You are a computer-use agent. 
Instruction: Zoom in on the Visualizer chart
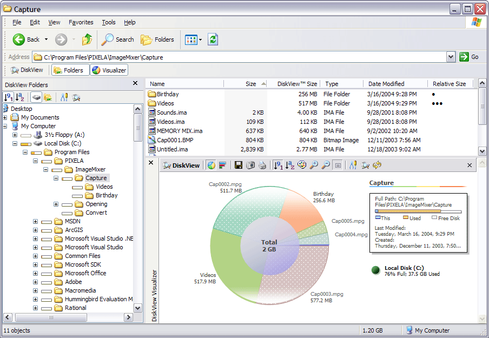tap(314, 165)
